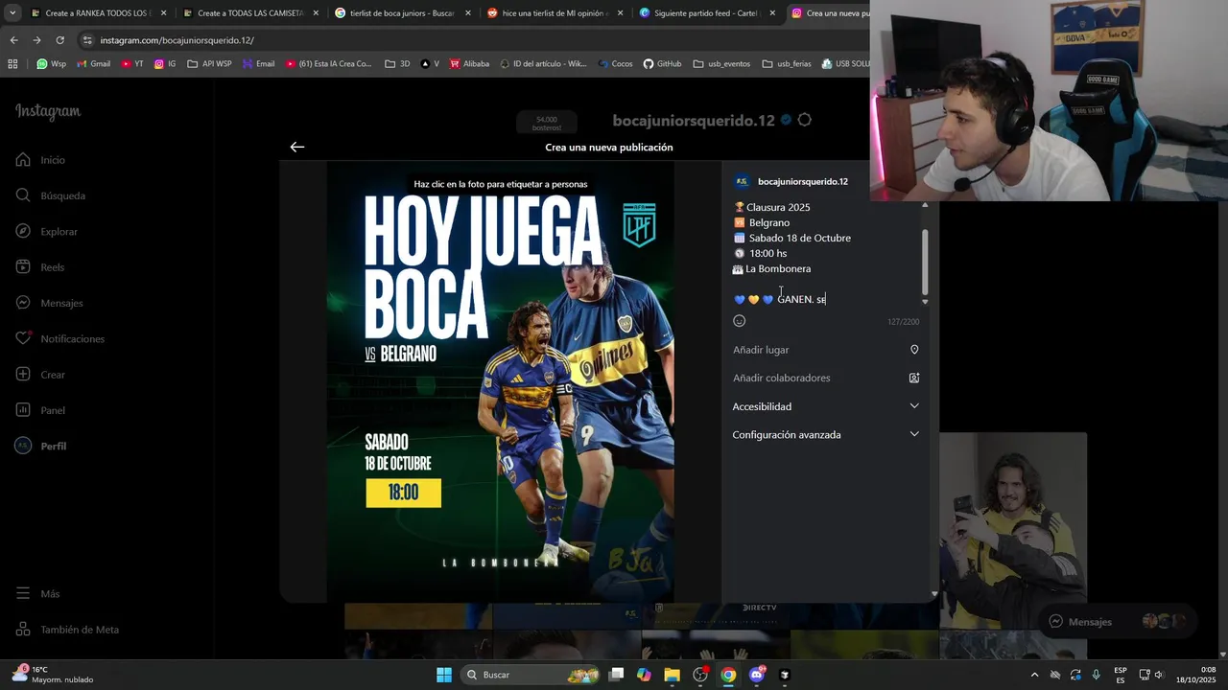Open the Email bookmark
The height and width of the screenshot is (690, 1228).
(x=258, y=64)
